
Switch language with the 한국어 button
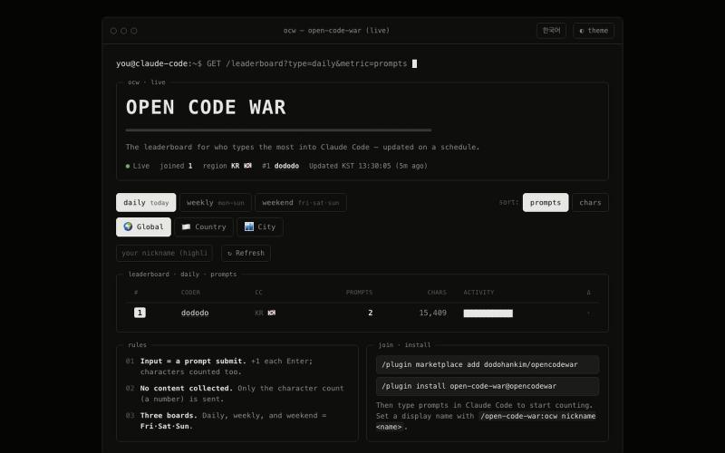(551, 31)
